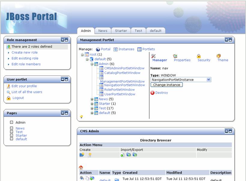Click the padlock icon beside Logout
Viewport: 246px width, 181px height.
click(x=8, y=98)
